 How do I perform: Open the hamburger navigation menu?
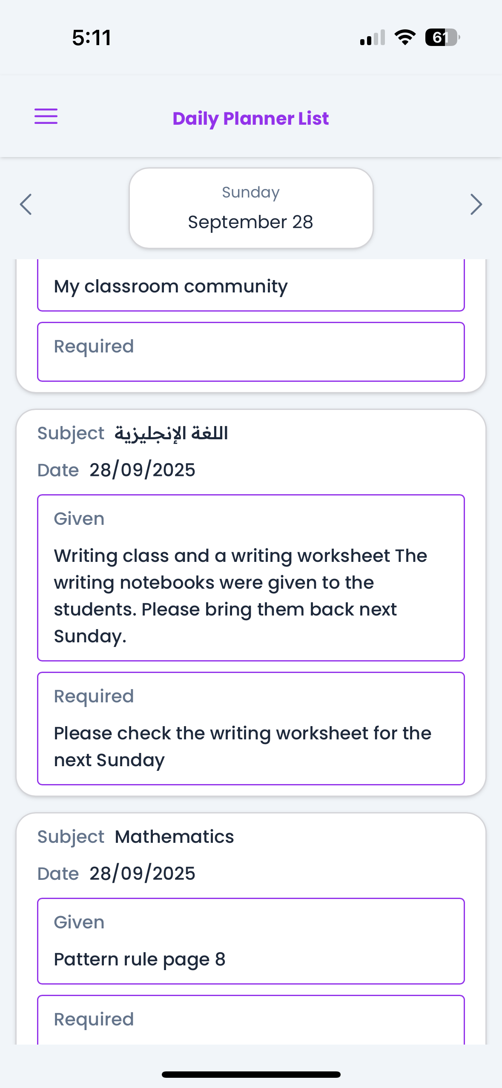(x=46, y=116)
